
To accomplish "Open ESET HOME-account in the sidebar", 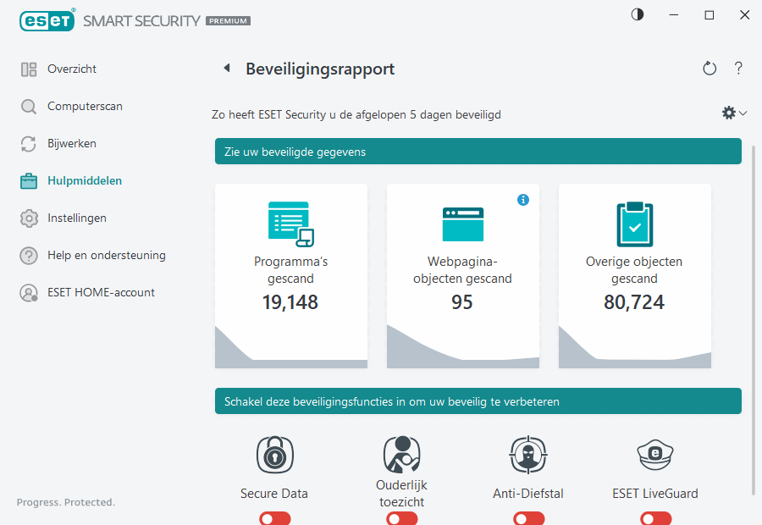I will pyautogui.click(x=28, y=292).
